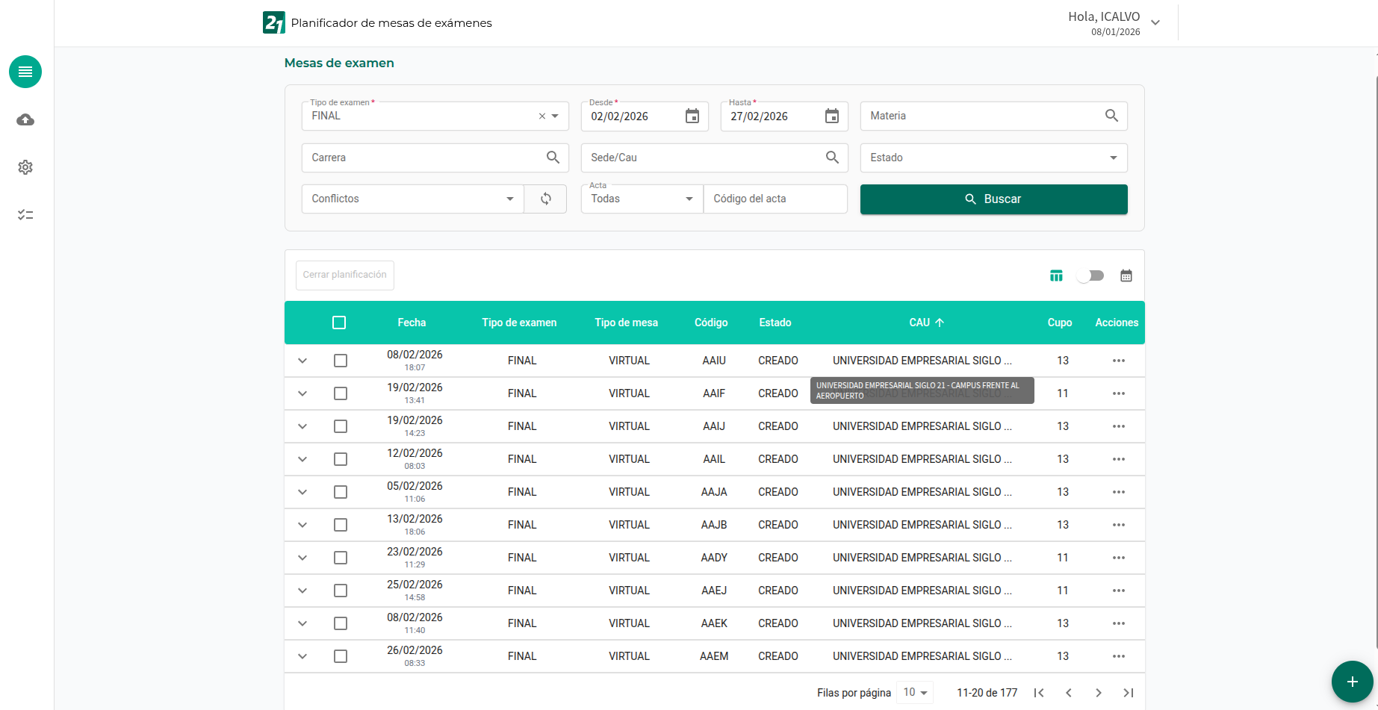Open the Desde date calendar picker

point(692,116)
